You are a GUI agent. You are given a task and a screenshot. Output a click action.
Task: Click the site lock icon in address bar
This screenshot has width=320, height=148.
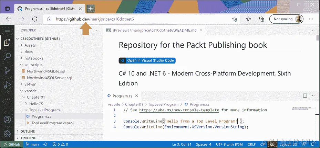tap(49, 19)
